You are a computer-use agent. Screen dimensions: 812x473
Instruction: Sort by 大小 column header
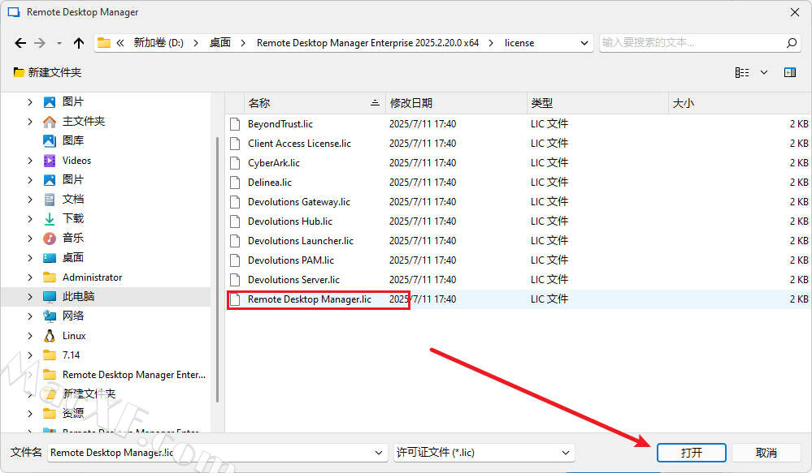point(740,103)
